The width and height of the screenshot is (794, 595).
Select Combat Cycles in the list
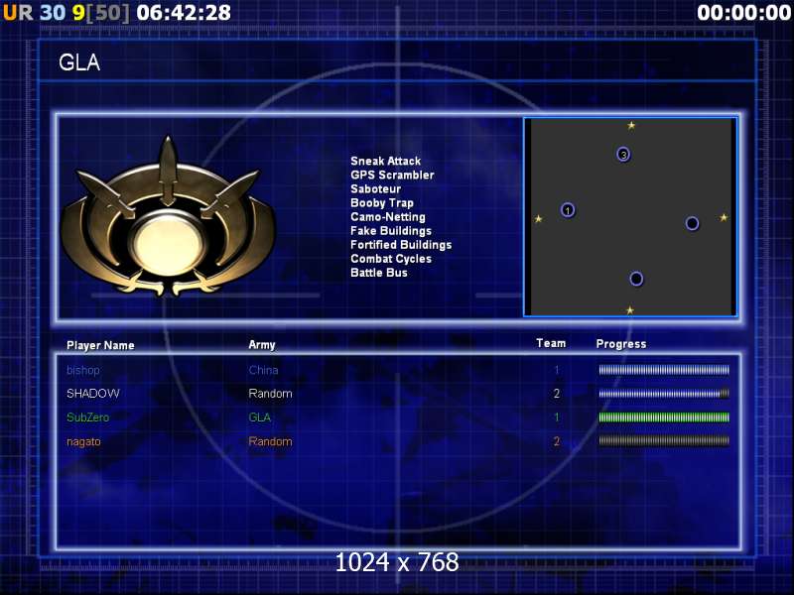(x=391, y=259)
